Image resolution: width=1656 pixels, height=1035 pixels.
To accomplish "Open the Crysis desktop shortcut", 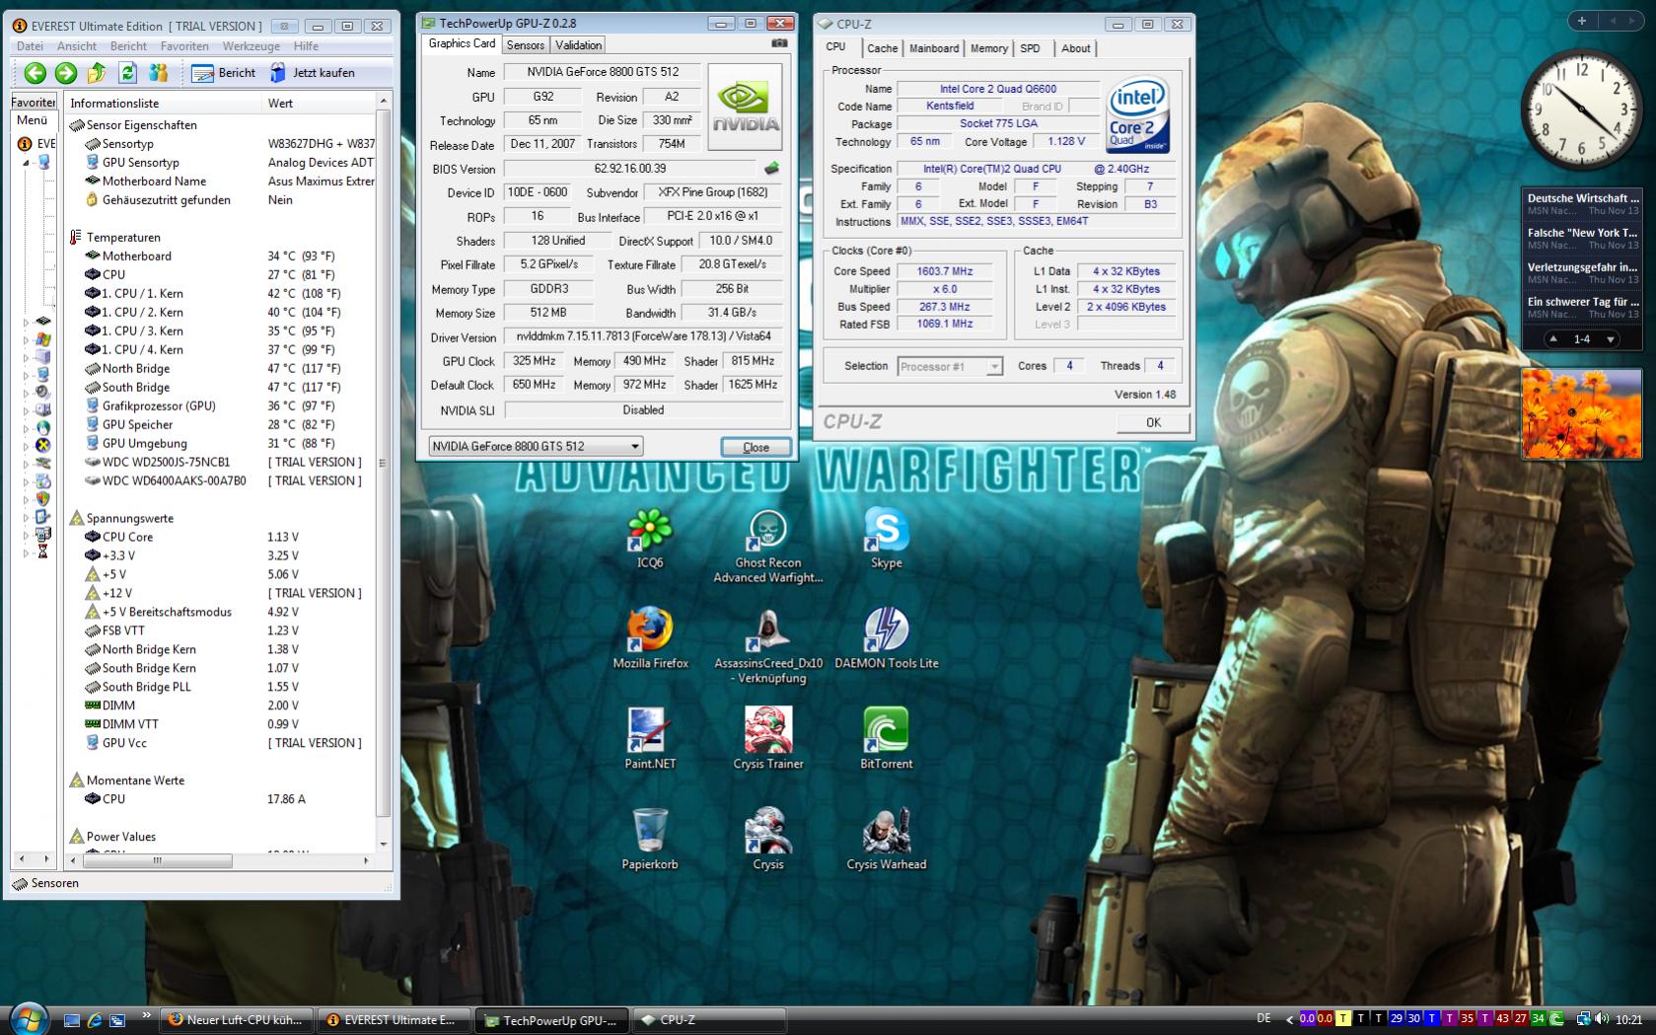I will coord(768,841).
